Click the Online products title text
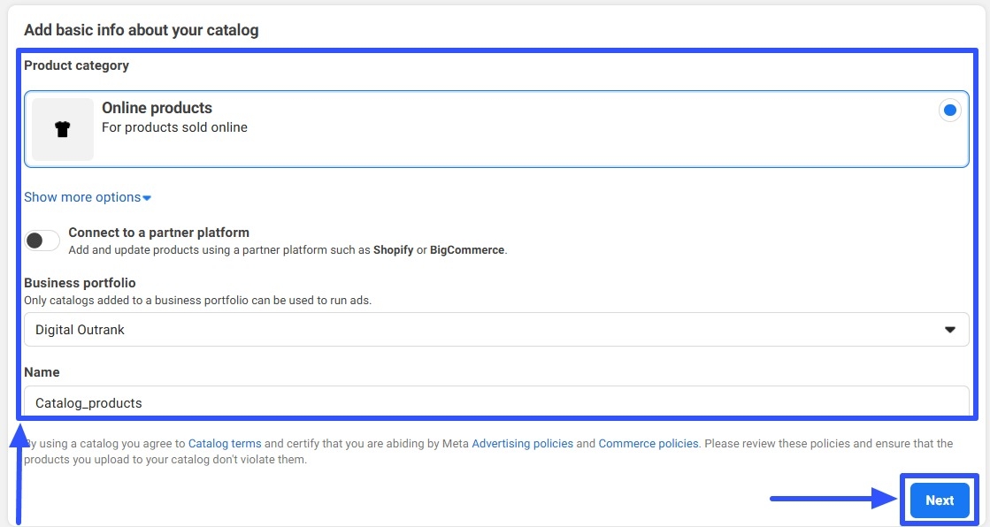 [x=157, y=108]
